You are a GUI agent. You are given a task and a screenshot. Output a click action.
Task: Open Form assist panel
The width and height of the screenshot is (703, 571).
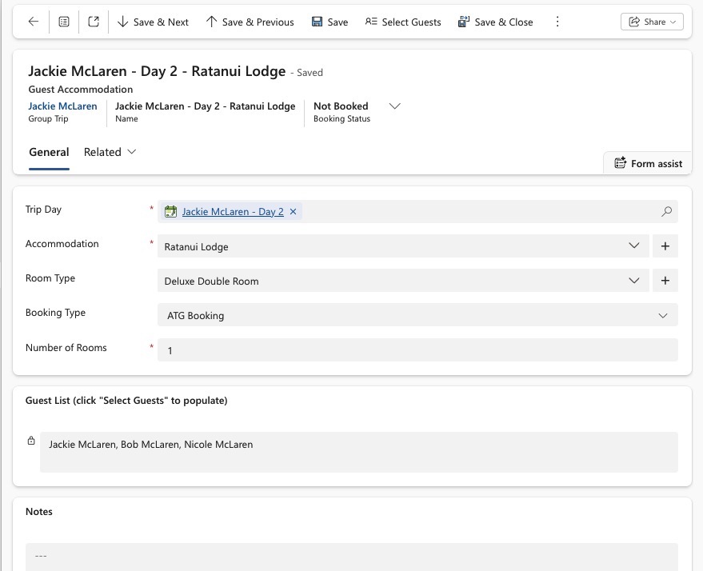[648, 164]
